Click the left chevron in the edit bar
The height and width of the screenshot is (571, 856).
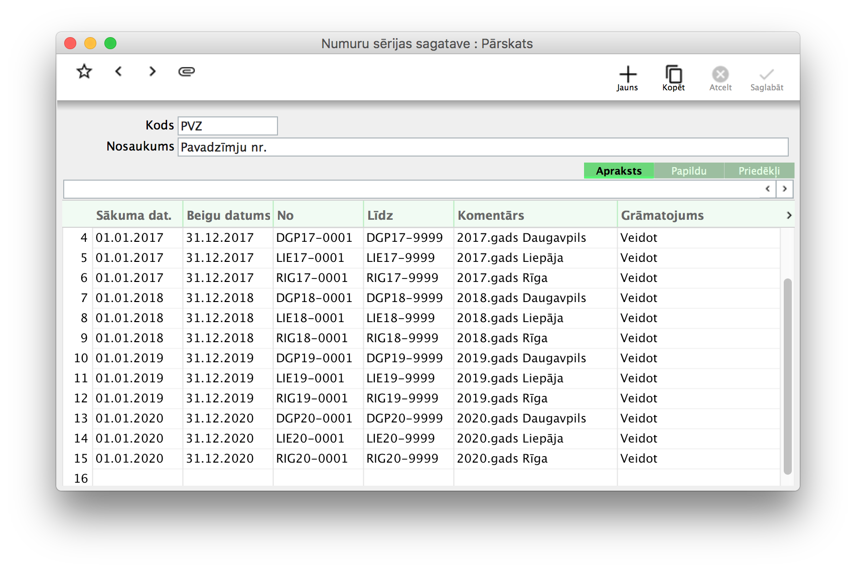pyautogui.click(x=768, y=189)
